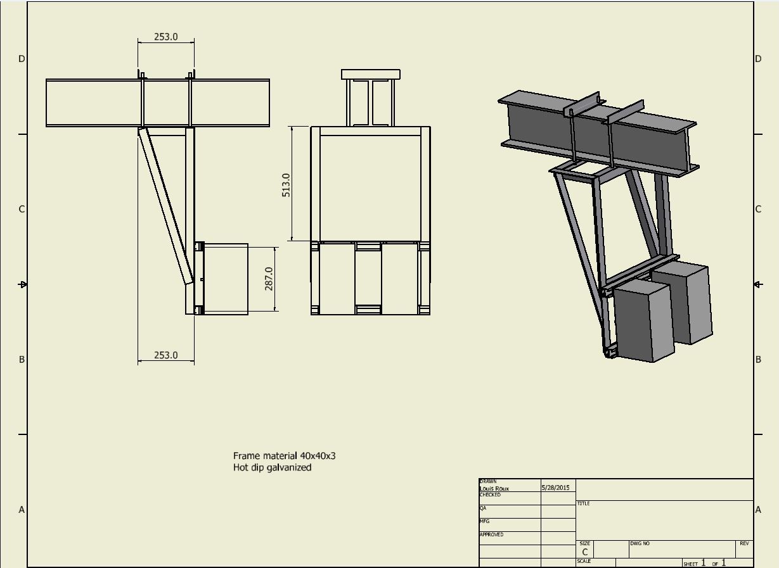Click the date 5/28/2015 in title block

click(556, 488)
